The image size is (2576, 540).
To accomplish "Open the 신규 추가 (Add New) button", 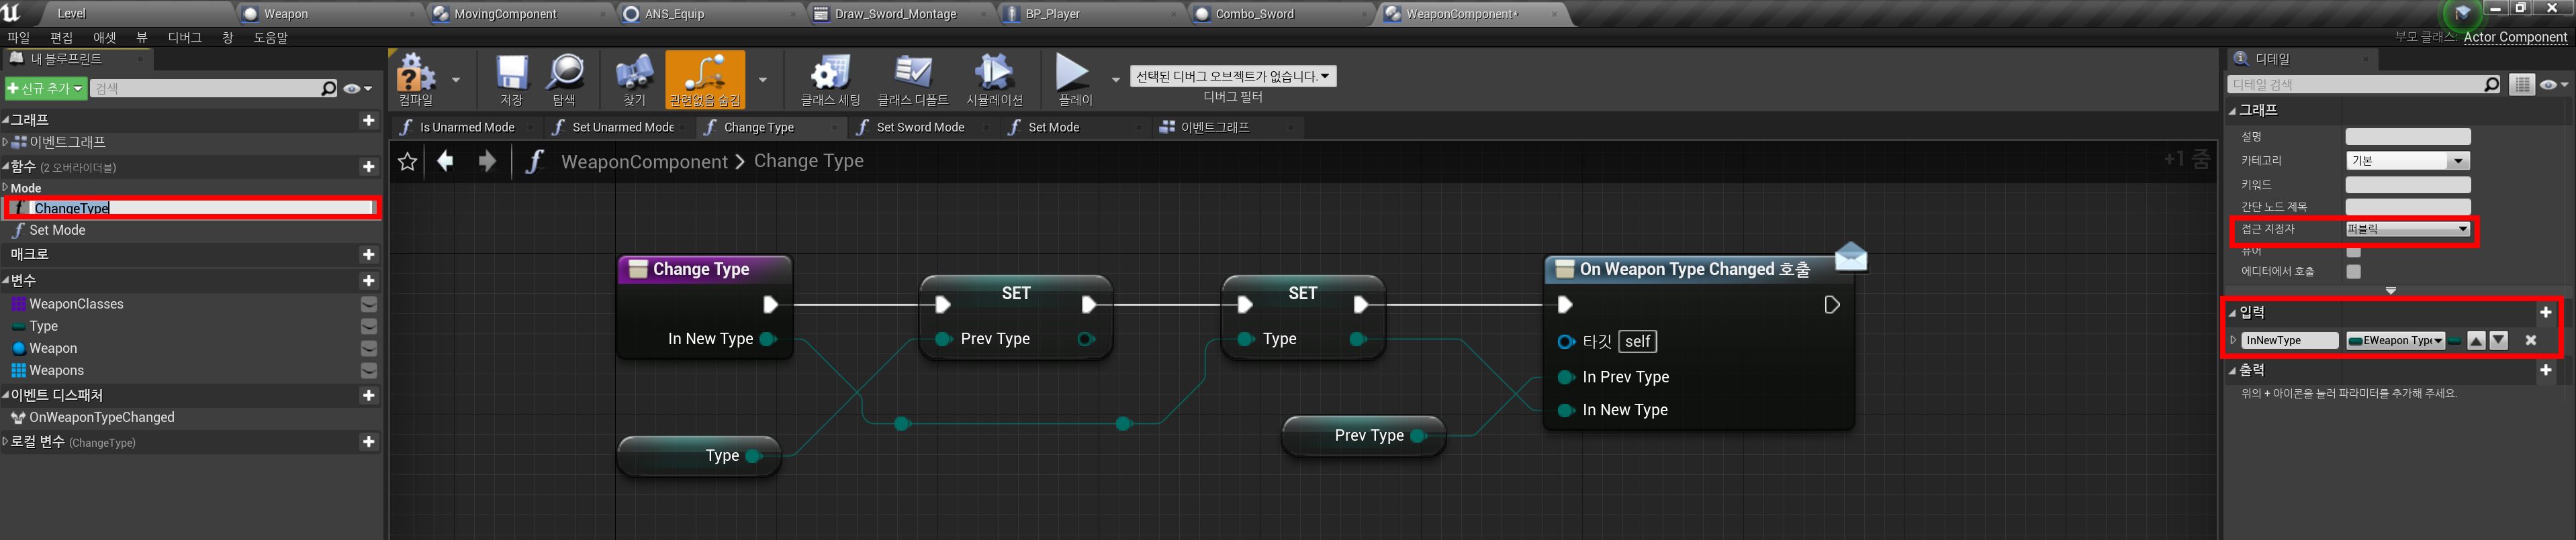I will pyautogui.click(x=45, y=89).
